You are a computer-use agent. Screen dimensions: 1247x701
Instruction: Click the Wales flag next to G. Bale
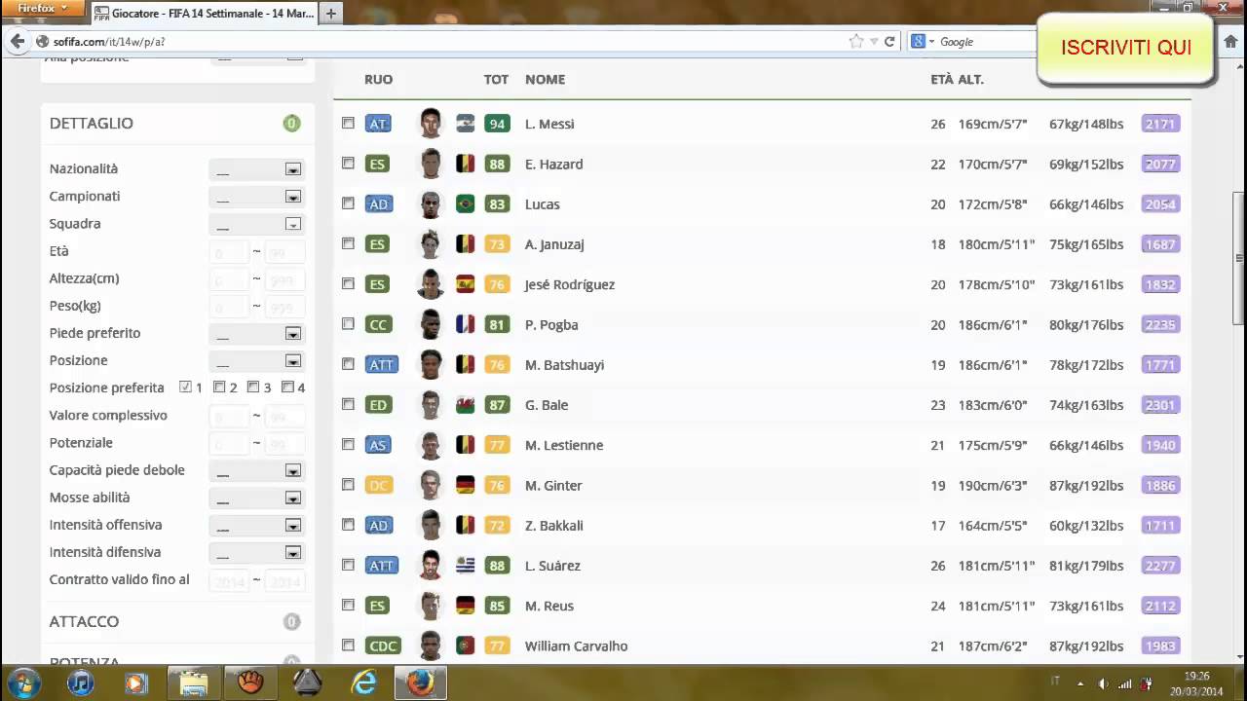click(465, 405)
